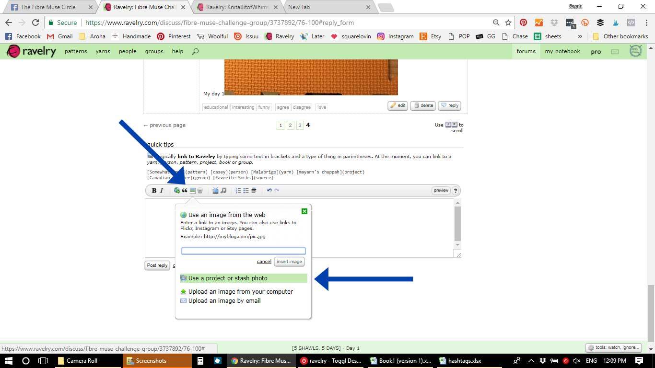Undo the last edit with the undo arrow
Image resolution: width=655 pixels, height=368 pixels.
click(x=269, y=190)
